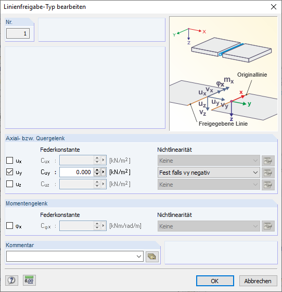Click the nonlinearity edit icon for uz row

268,185
